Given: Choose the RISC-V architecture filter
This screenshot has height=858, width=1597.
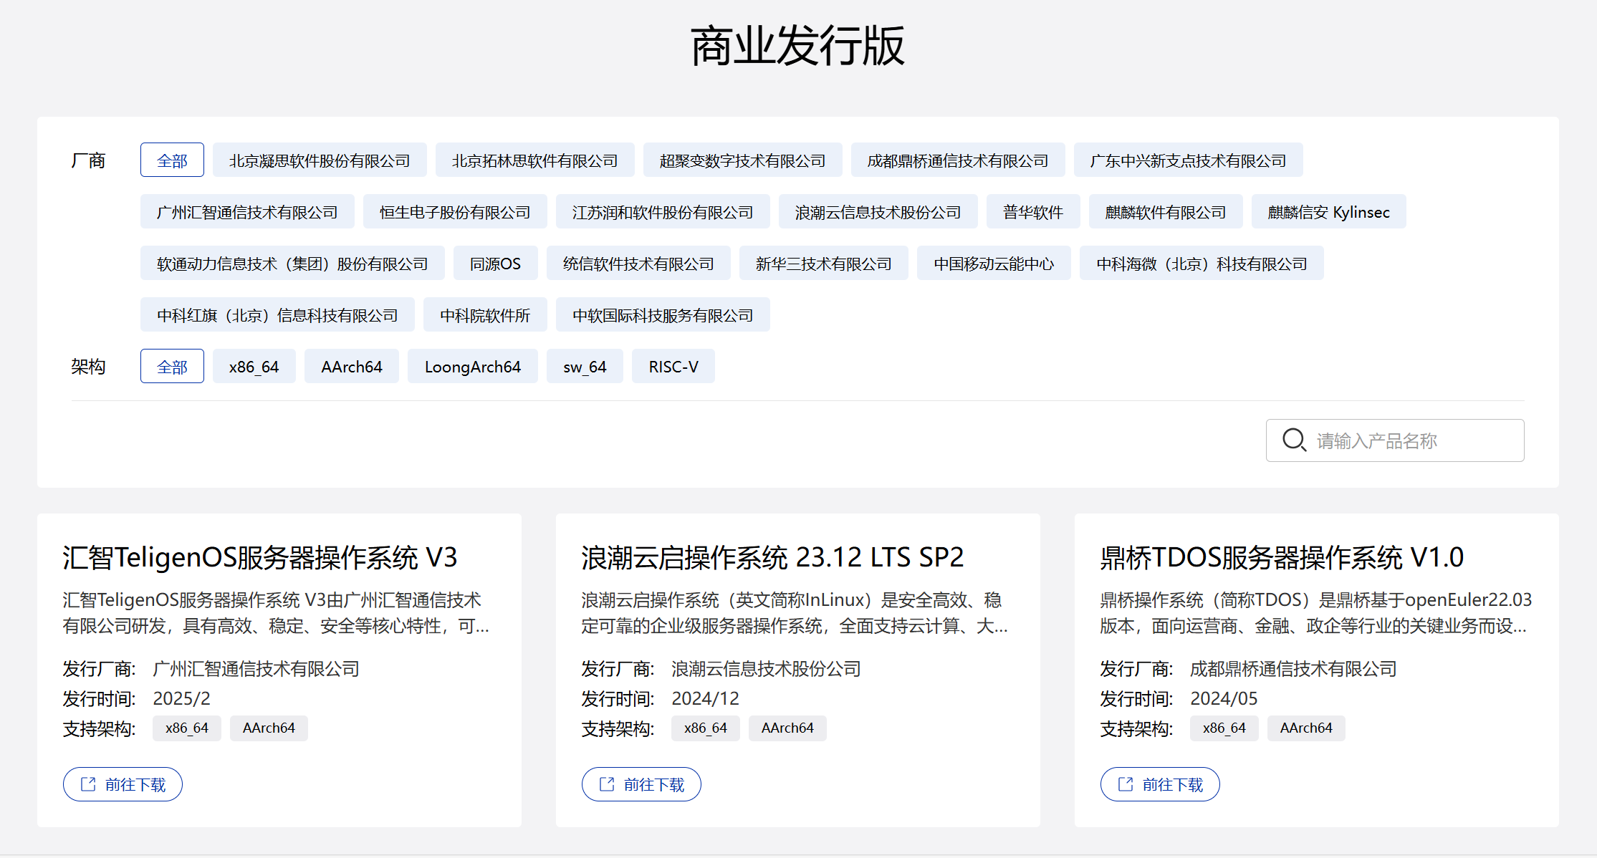Looking at the screenshot, I should [x=673, y=367].
